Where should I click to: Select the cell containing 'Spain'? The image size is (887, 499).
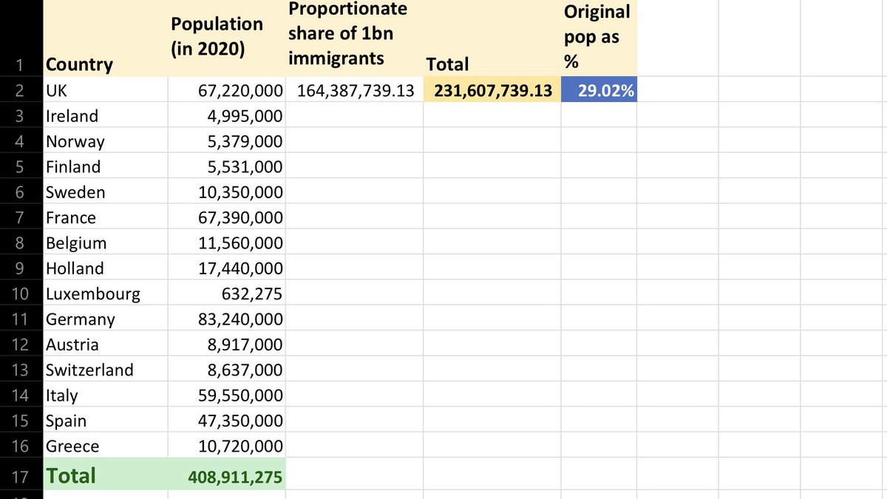105,420
